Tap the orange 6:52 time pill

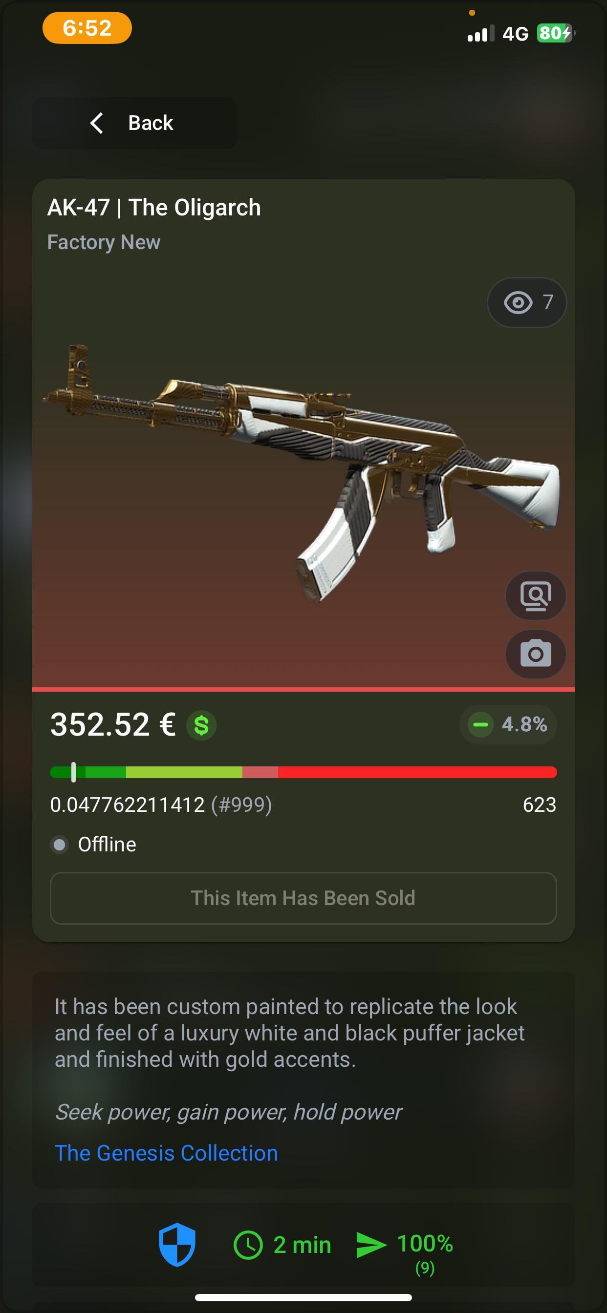pos(87,28)
